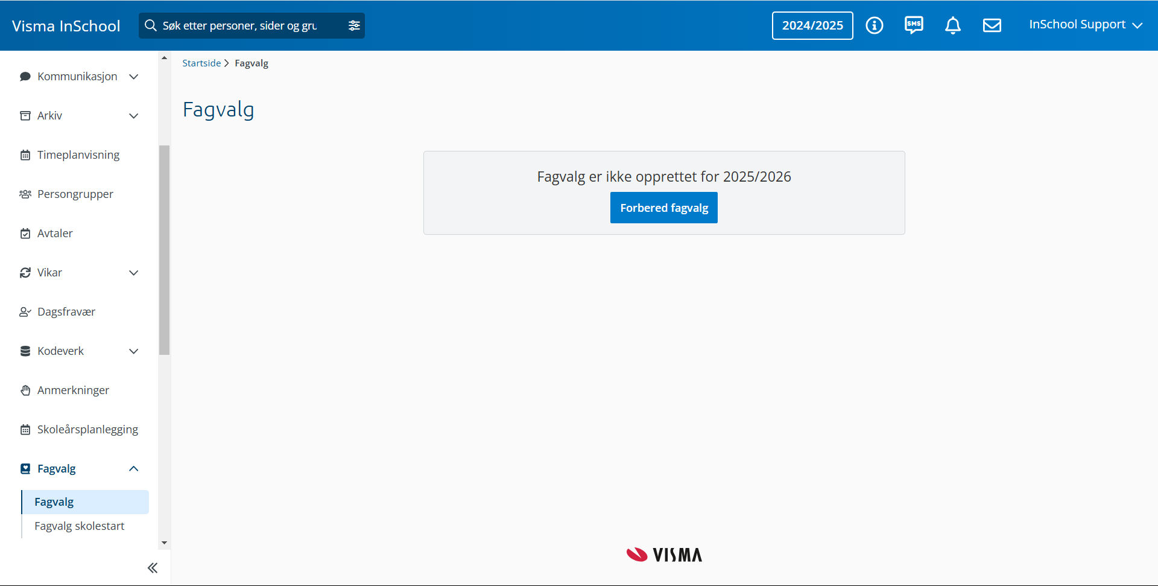Click the Kommunikasjon speech bubble icon

[x=25, y=77]
